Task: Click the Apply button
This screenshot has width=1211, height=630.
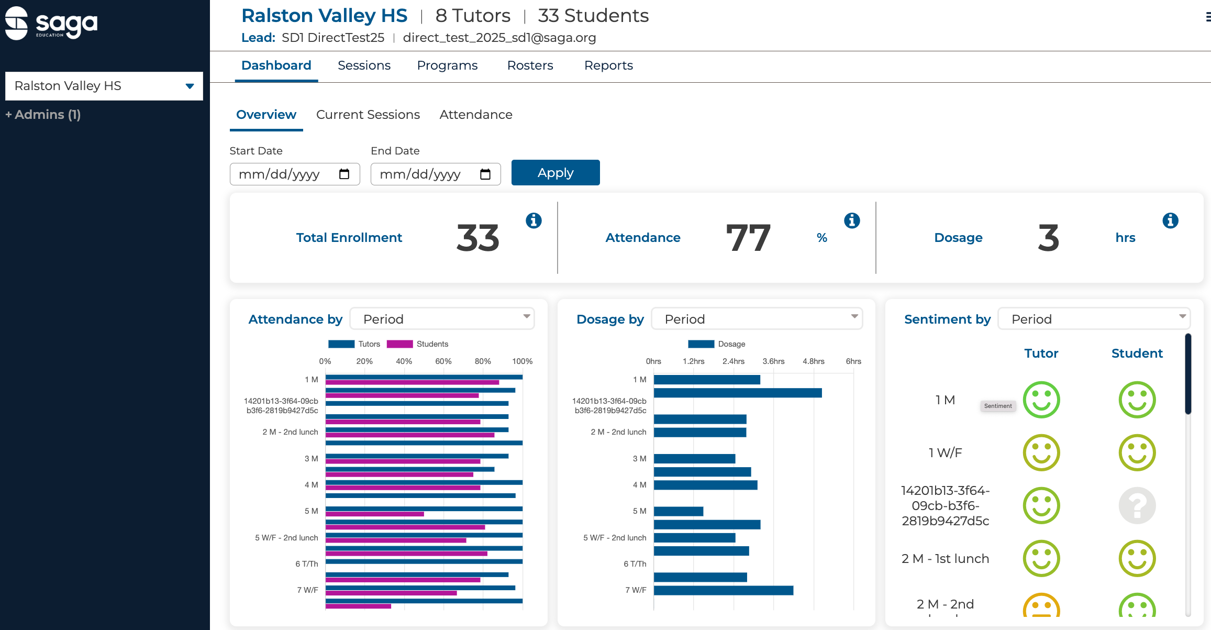Action: click(x=555, y=173)
